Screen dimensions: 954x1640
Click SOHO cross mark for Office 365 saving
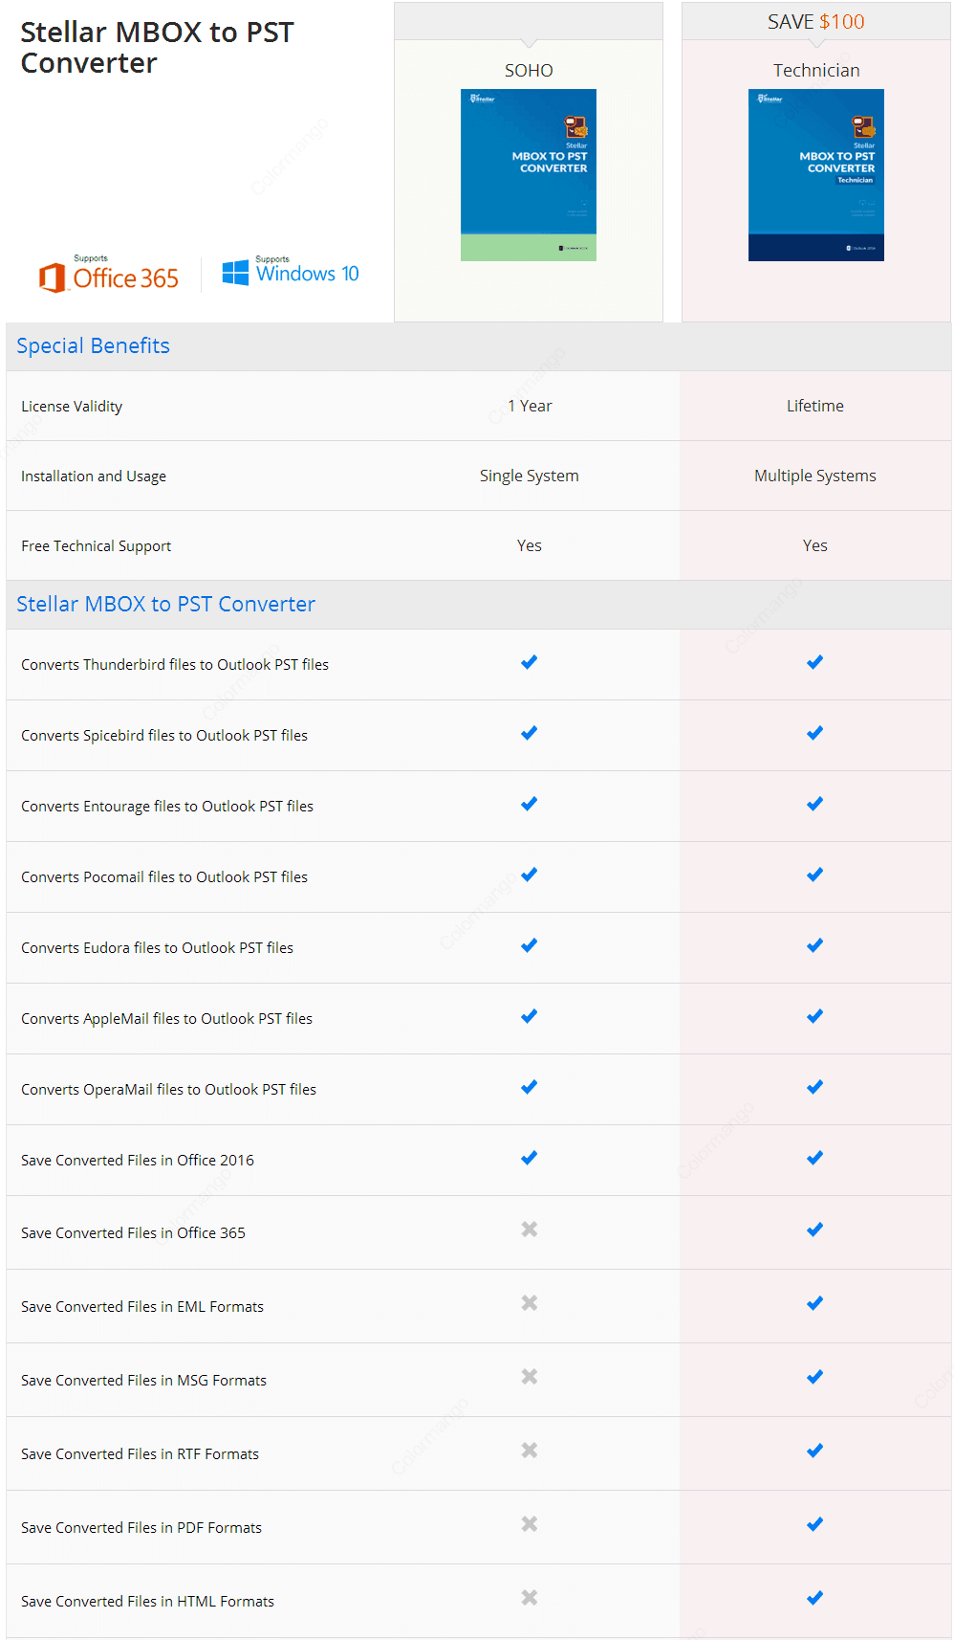(529, 1230)
